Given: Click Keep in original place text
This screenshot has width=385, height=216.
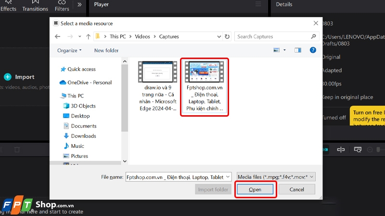Looking at the screenshot, I should coord(347,97).
